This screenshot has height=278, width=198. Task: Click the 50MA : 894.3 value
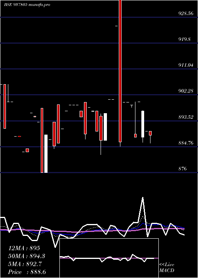click(x=27, y=256)
